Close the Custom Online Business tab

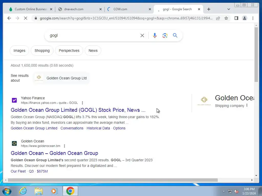tap(51, 9)
